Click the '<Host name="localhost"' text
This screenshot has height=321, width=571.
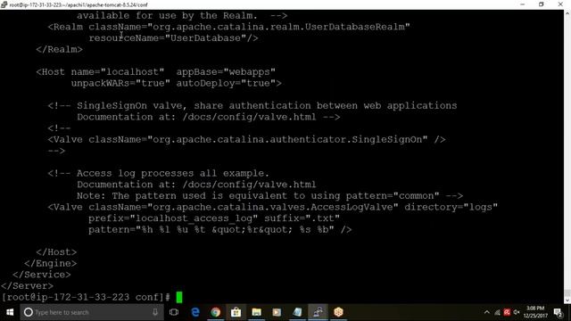pyautogui.click(x=100, y=72)
